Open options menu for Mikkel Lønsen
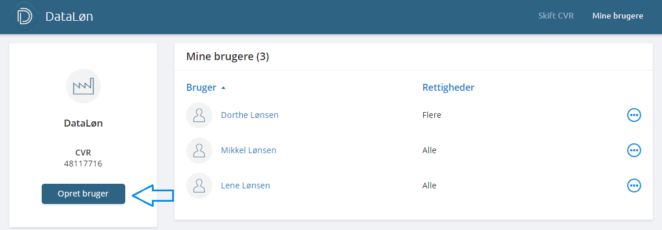This screenshot has width=662, height=230. [634, 150]
